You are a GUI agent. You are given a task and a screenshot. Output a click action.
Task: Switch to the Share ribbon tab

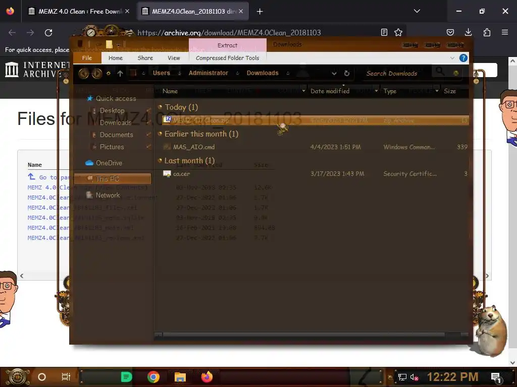click(145, 58)
